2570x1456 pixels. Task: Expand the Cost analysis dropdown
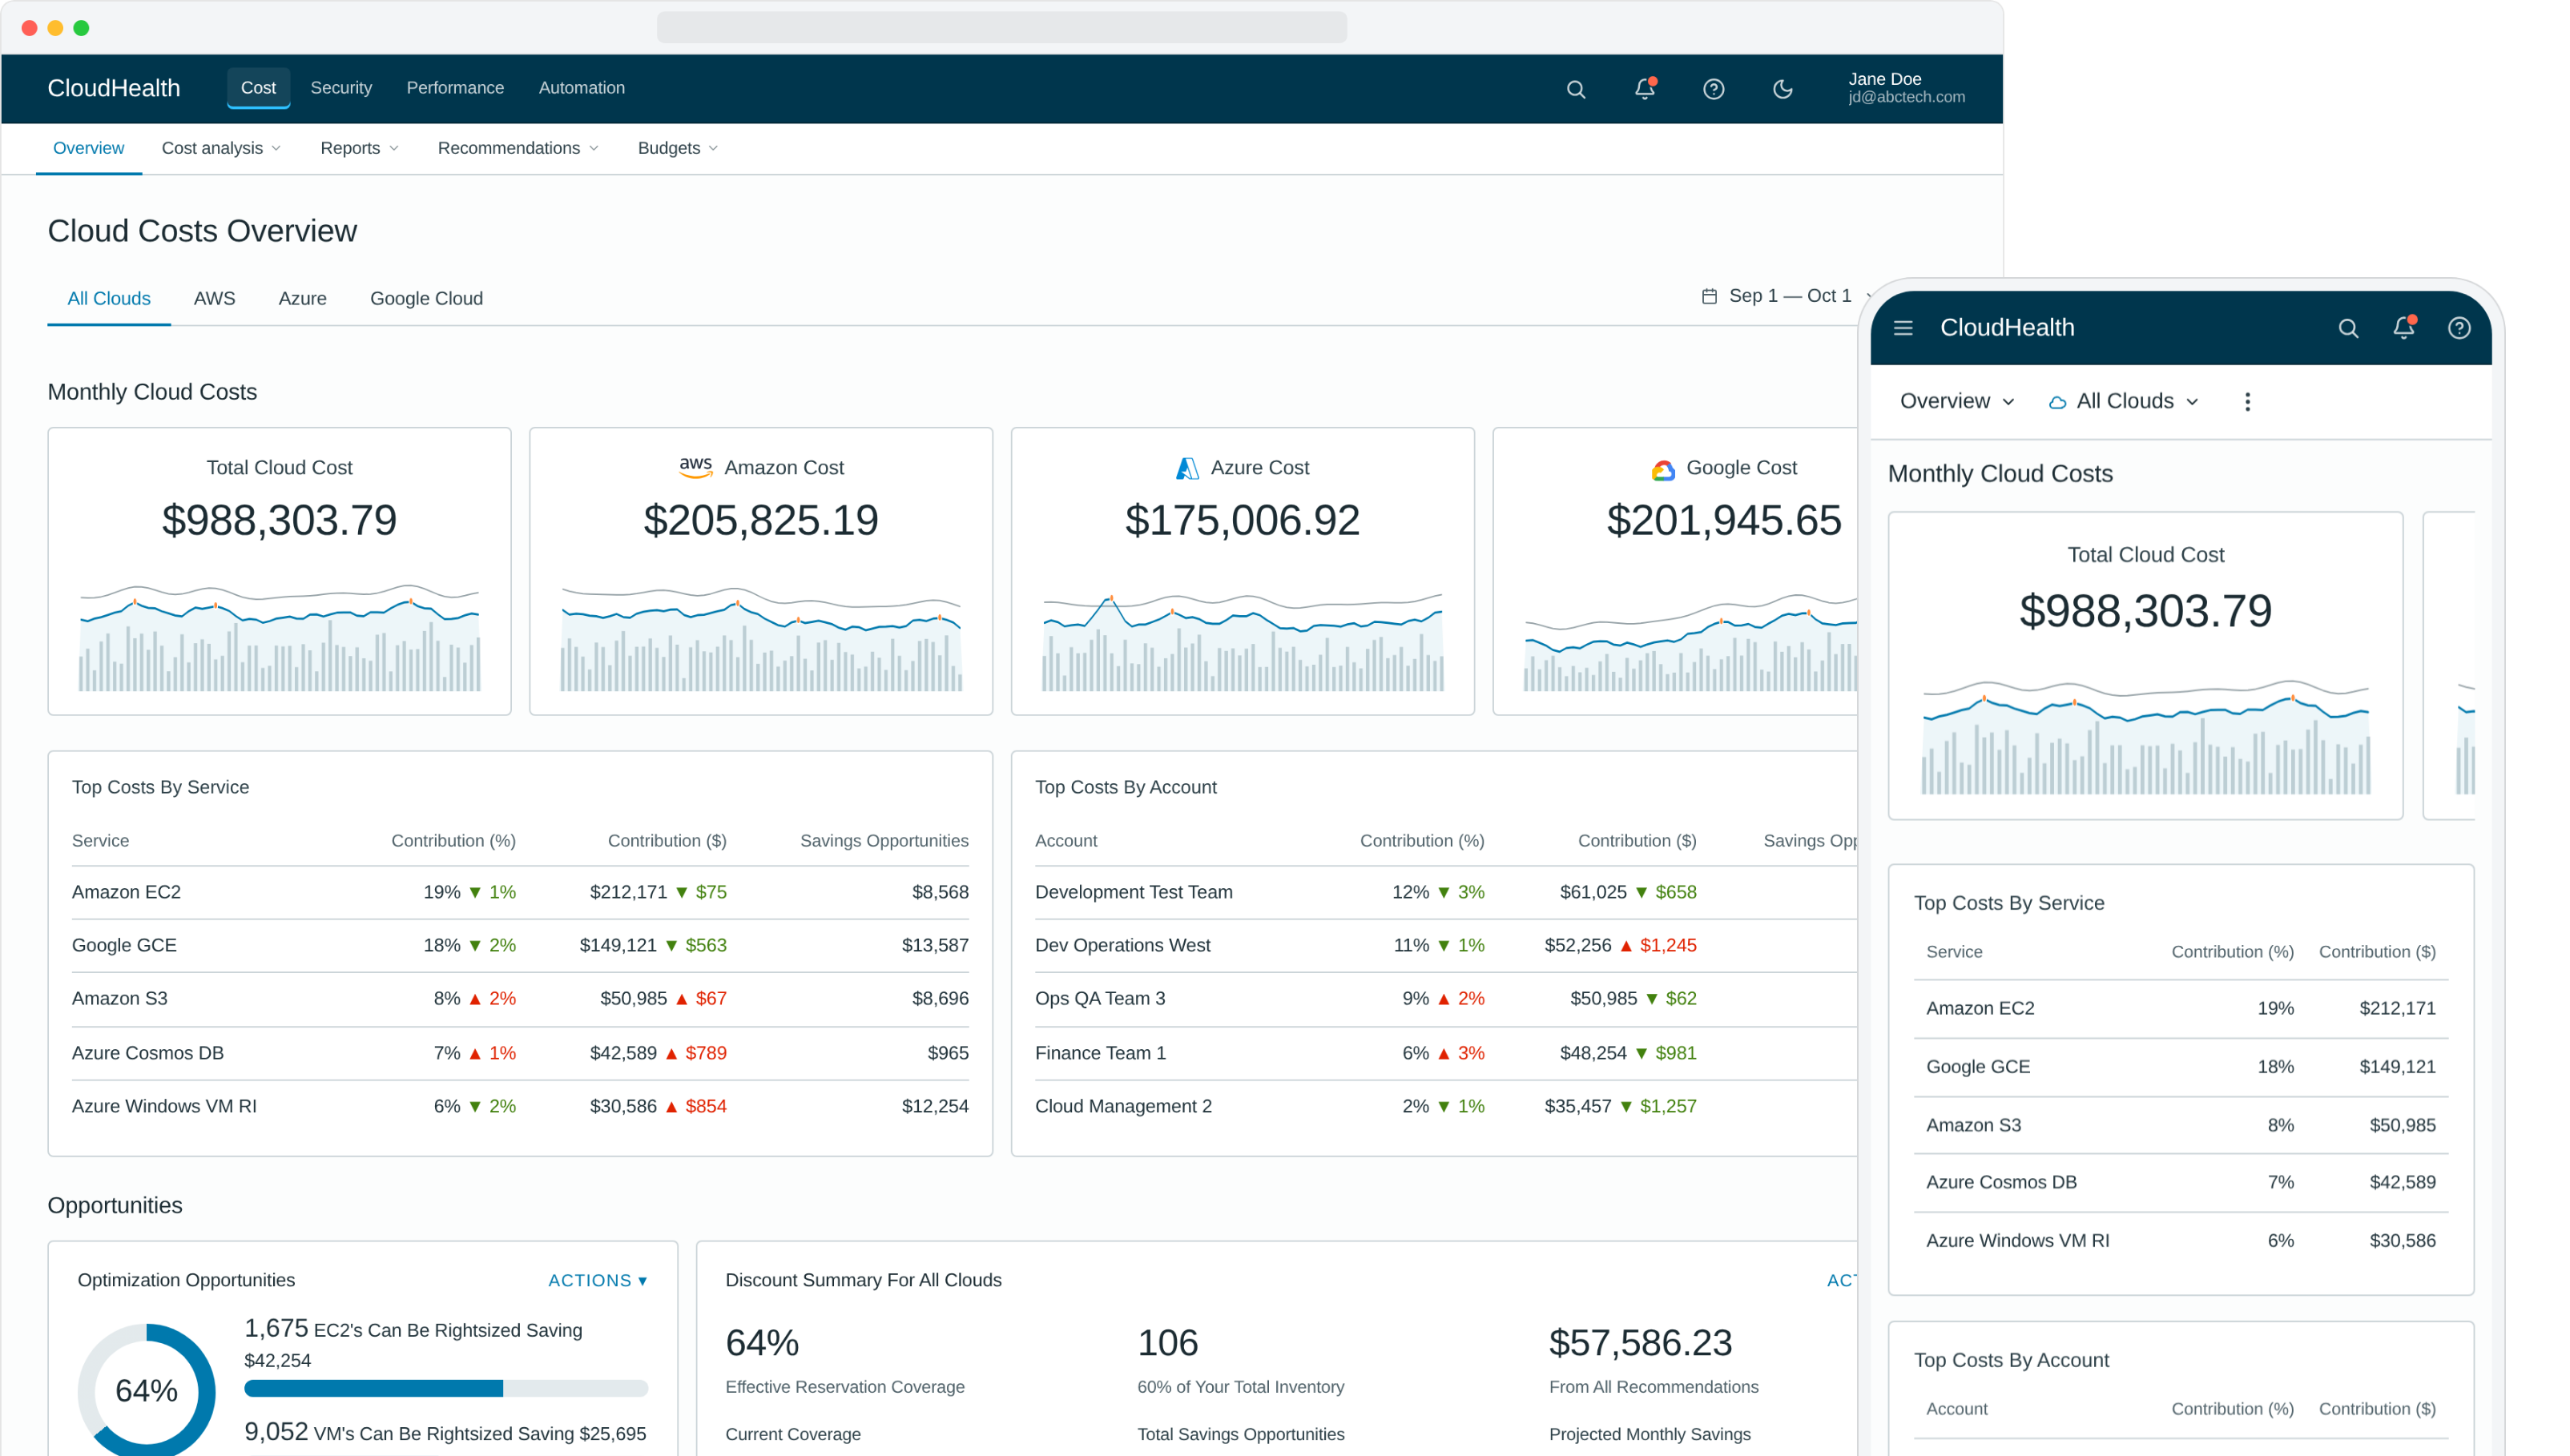pyautogui.click(x=221, y=148)
